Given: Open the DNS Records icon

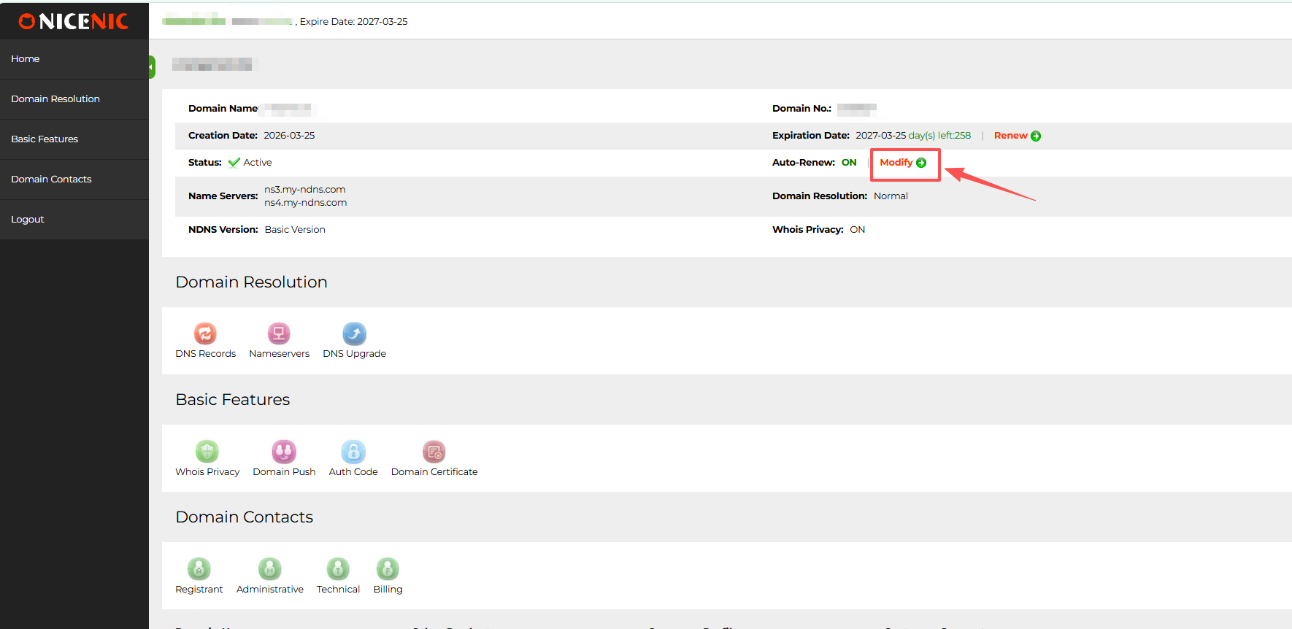Looking at the screenshot, I should [205, 333].
